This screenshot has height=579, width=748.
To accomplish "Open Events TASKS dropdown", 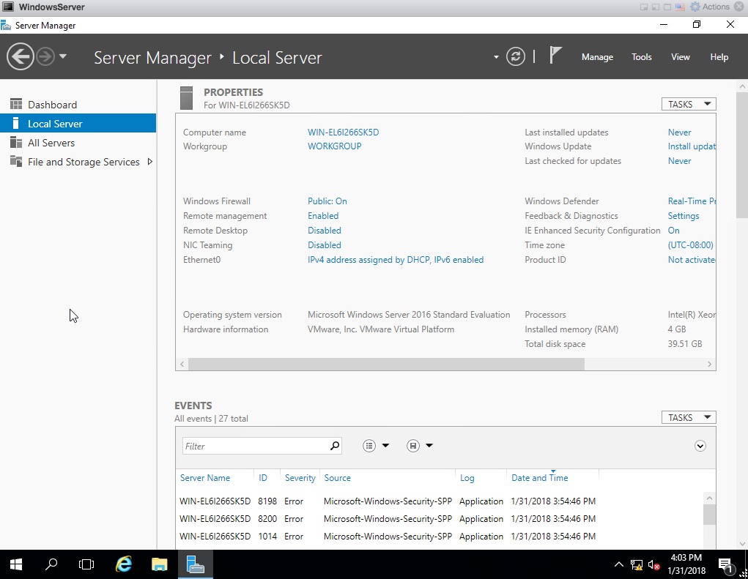I will click(x=689, y=417).
